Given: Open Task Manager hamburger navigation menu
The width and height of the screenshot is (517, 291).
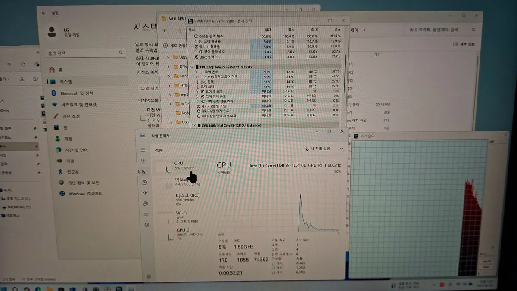Looking at the screenshot, I should point(143,150).
